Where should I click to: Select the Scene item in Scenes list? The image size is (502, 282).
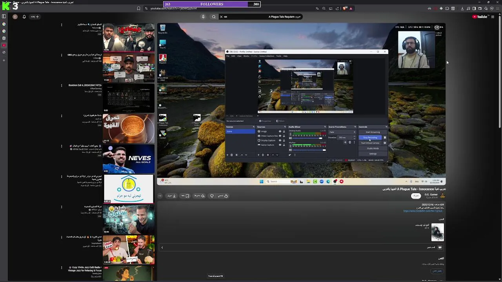(240, 131)
